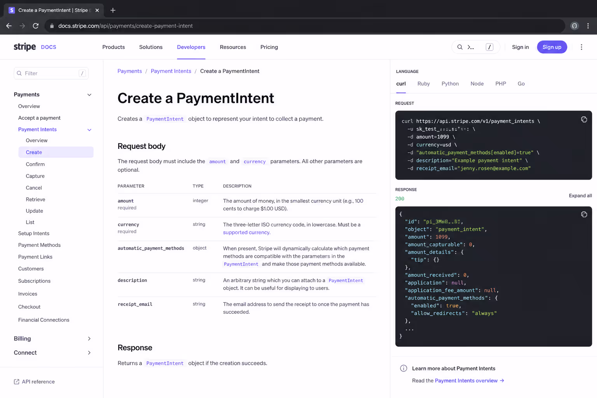Open the Cancel sidebar item
The height and width of the screenshot is (398, 597).
pyautogui.click(x=34, y=188)
